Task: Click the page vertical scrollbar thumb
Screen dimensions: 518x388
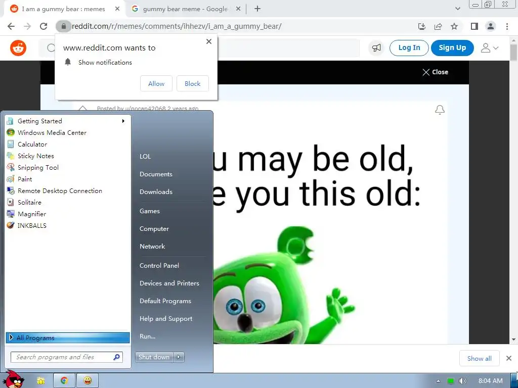Action: (513, 52)
